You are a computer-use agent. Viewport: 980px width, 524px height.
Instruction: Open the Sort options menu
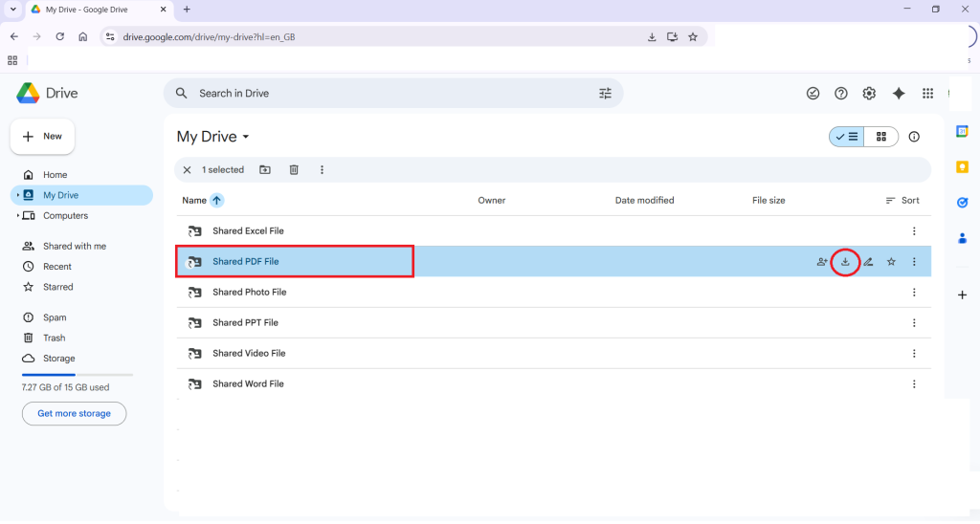point(902,201)
